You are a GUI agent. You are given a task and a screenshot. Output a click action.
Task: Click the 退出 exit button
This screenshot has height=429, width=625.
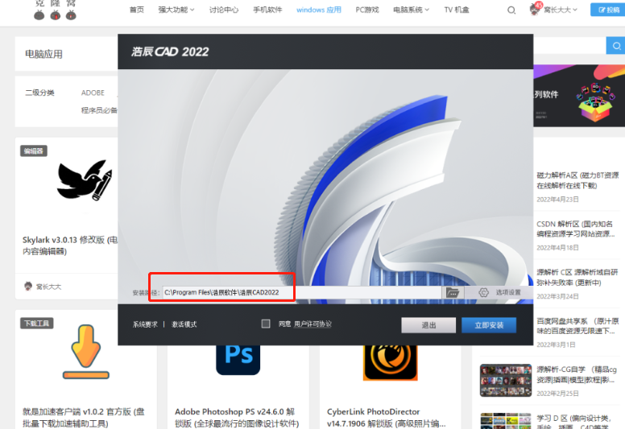(x=428, y=325)
